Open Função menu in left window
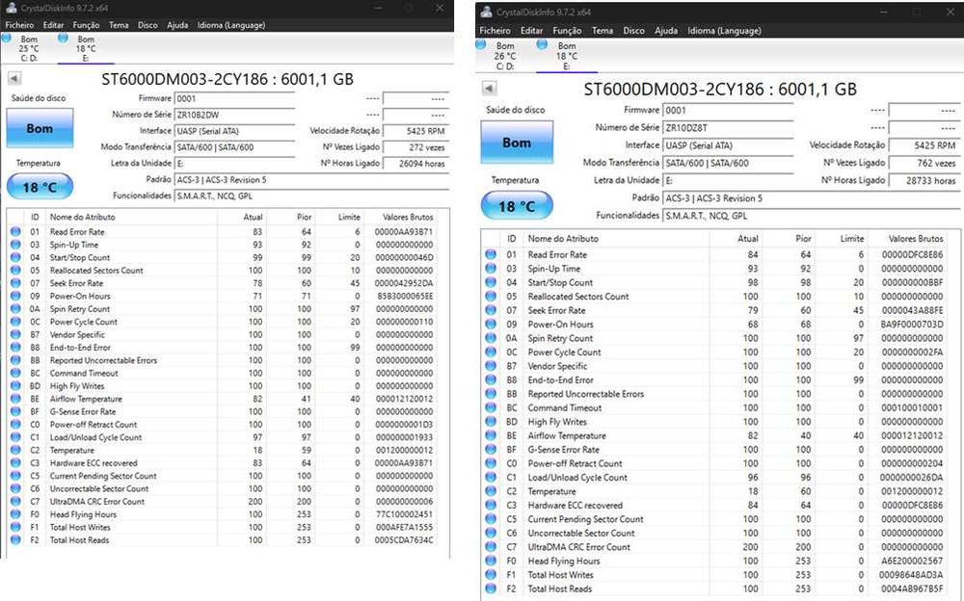964x601 pixels. pyautogui.click(x=86, y=25)
